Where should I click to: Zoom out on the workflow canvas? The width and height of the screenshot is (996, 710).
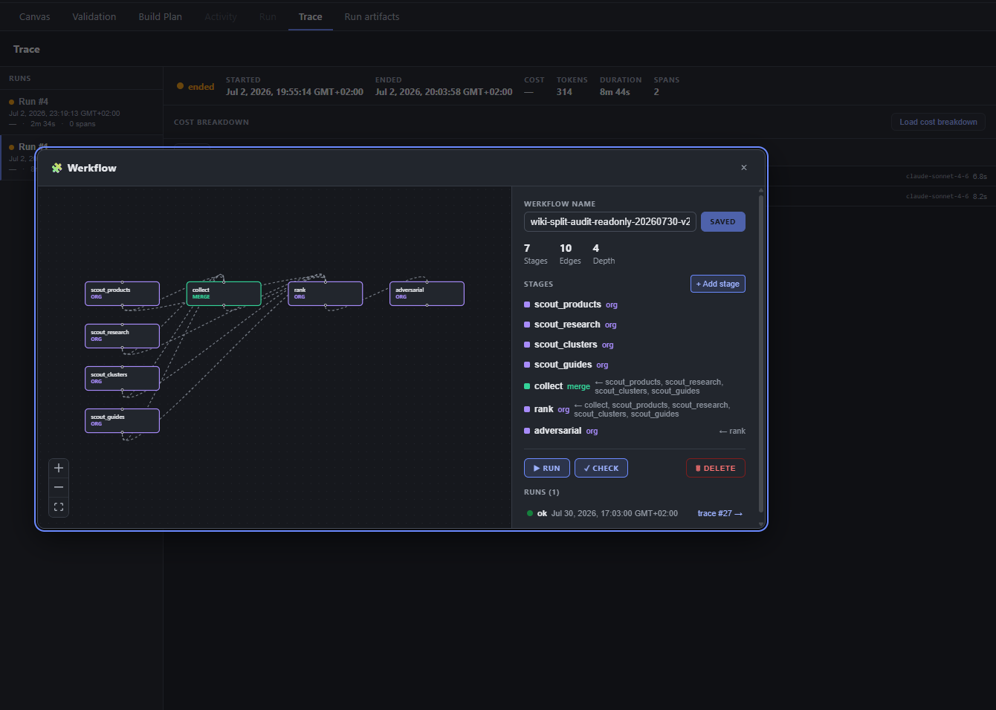59,487
